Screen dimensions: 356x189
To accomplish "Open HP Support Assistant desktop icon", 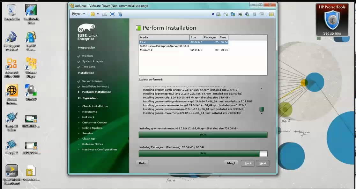I will (x=11, y=41).
